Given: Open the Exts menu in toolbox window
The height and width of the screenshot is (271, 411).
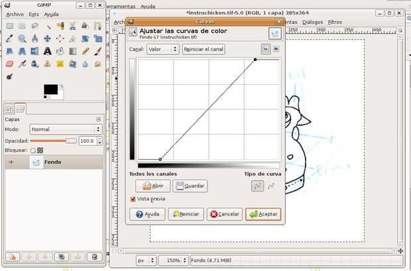Looking at the screenshot, I should point(34,15).
